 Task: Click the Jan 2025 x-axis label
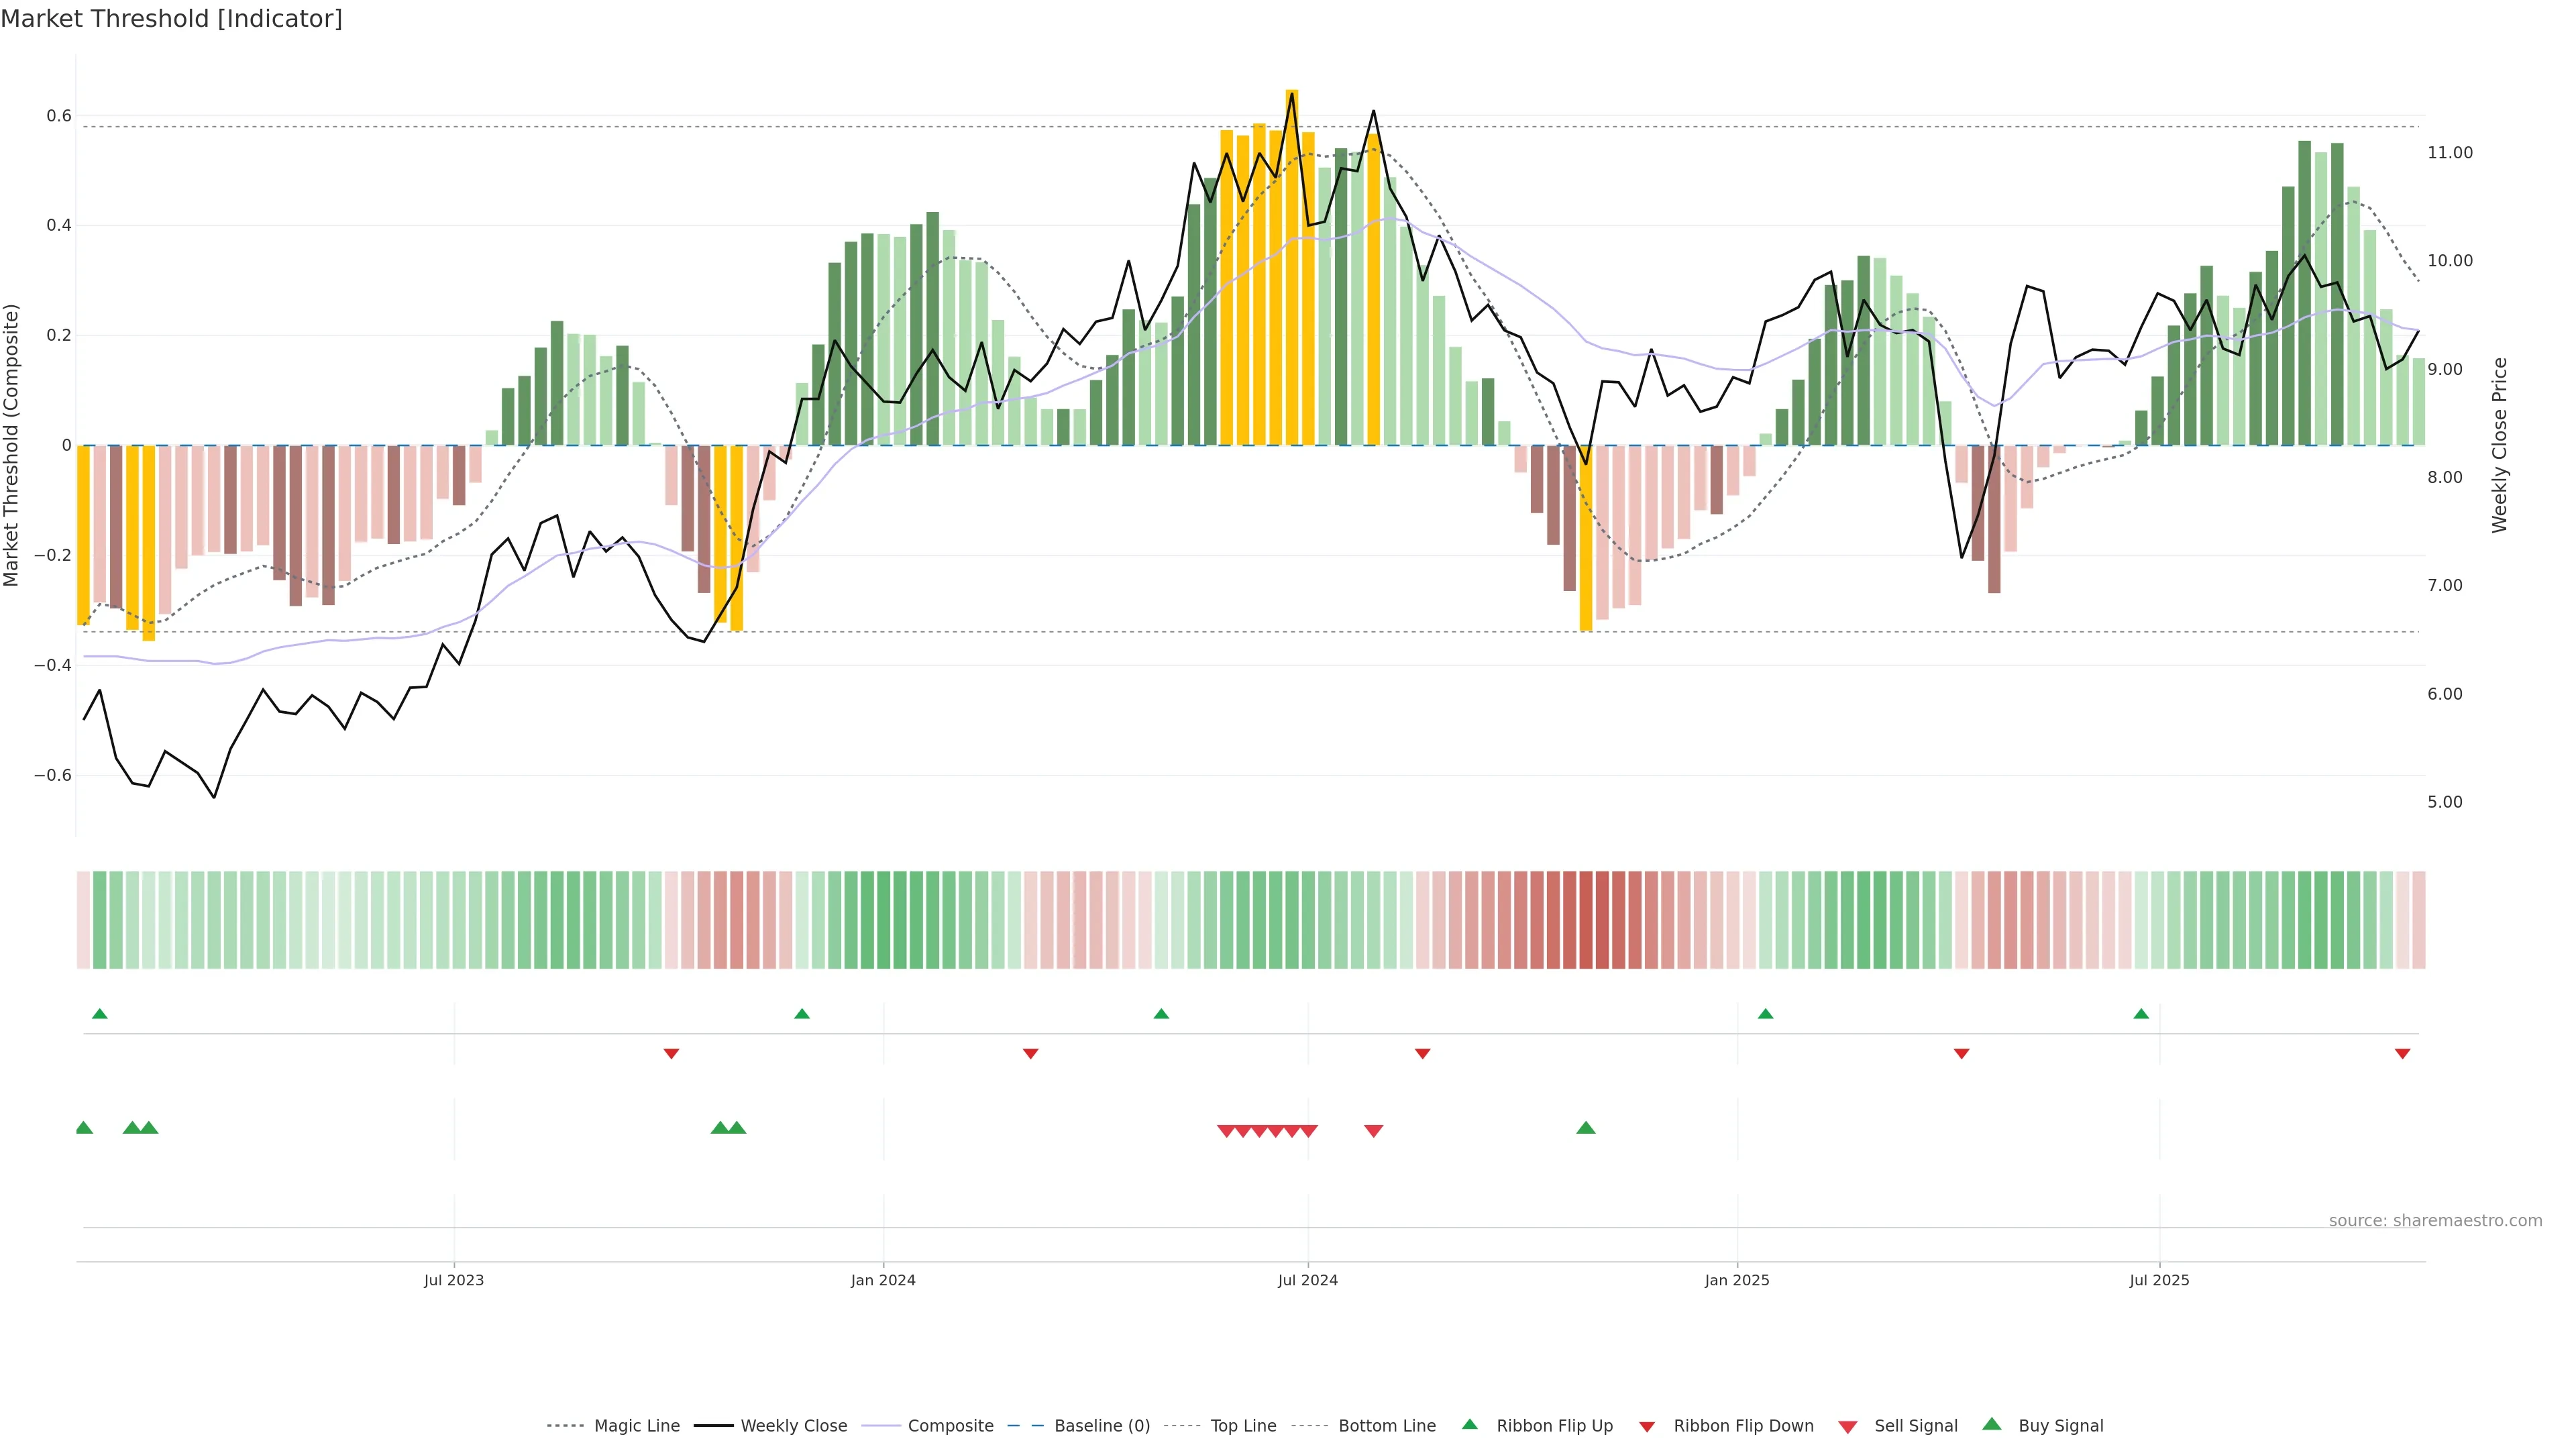1736,1280
